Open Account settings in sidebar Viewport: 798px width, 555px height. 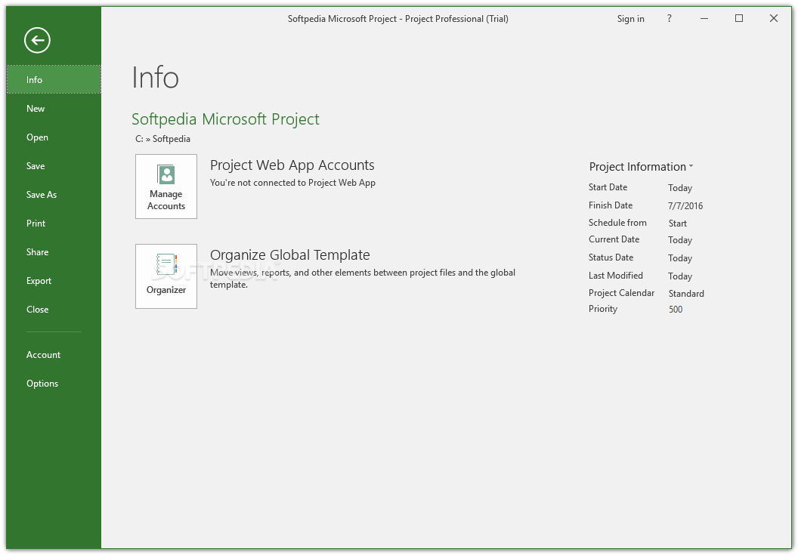(54, 355)
